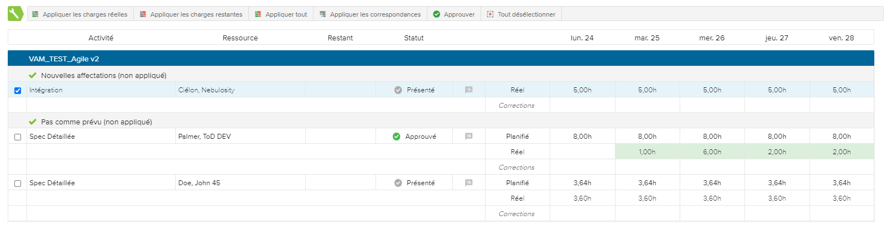The height and width of the screenshot is (225, 887).
Task: Open comment icon on Palmer row
Action: coord(468,137)
